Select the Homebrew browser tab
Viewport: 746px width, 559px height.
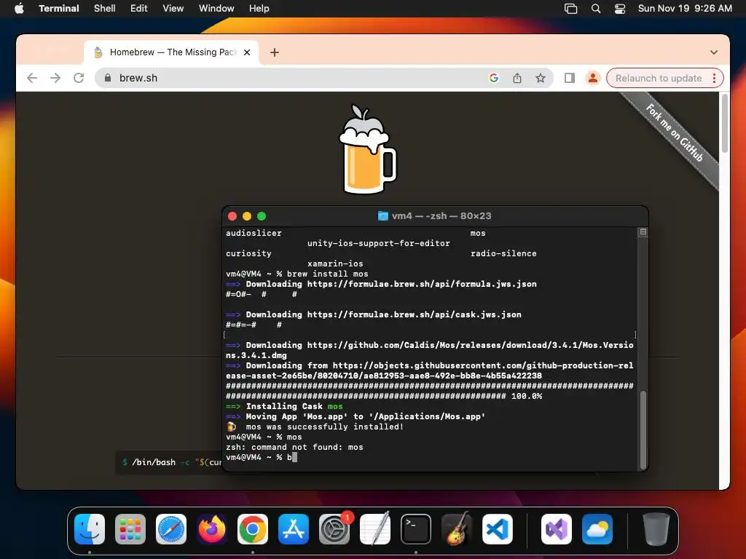[171, 52]
